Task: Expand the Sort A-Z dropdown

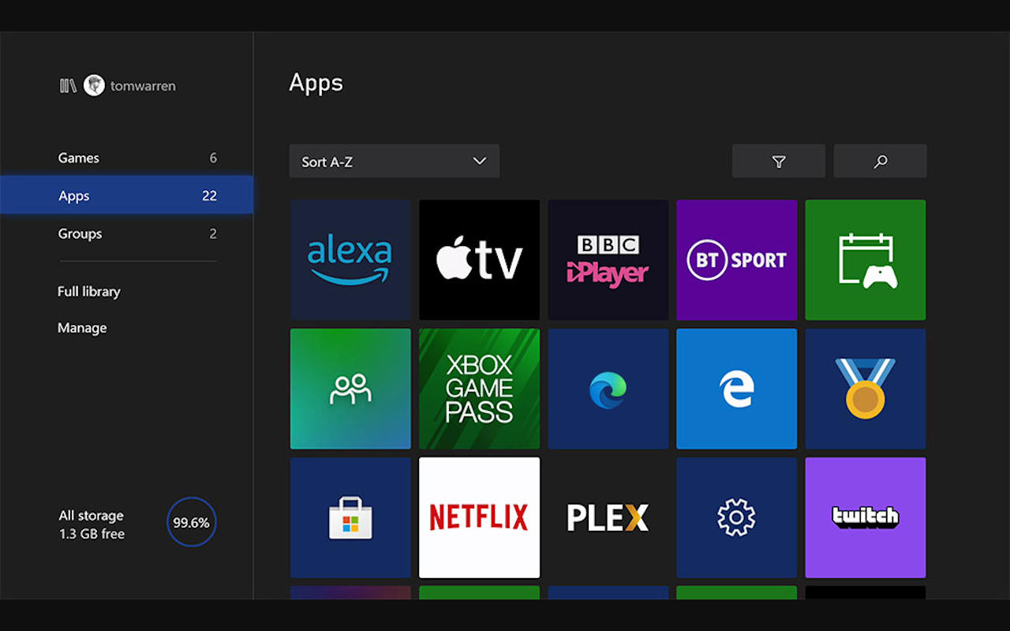Action: point(395,161)
